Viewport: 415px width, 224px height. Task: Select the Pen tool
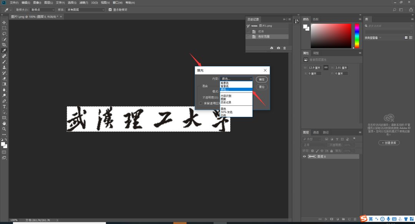coord(4,101)
